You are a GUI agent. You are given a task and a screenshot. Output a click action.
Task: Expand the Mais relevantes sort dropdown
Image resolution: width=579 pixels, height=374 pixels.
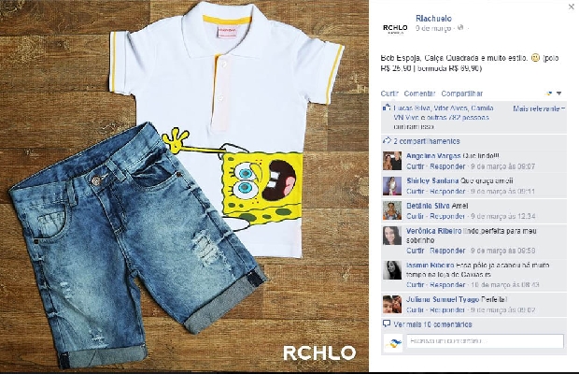point(539,108)
